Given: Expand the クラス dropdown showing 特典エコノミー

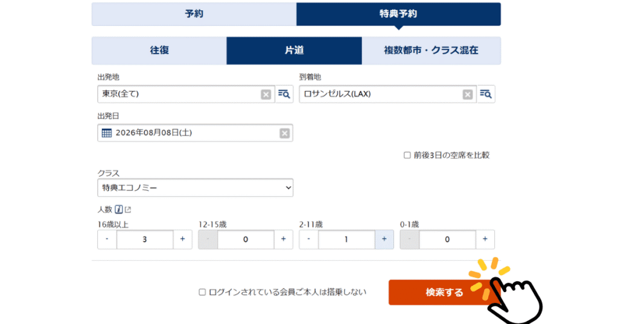Looking at the screenshot, I should [195, 188].
